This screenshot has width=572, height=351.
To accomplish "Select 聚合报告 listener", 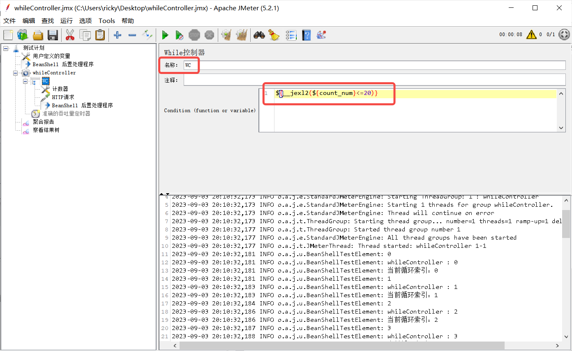I will pyautogui.click(x=43, y=122).
